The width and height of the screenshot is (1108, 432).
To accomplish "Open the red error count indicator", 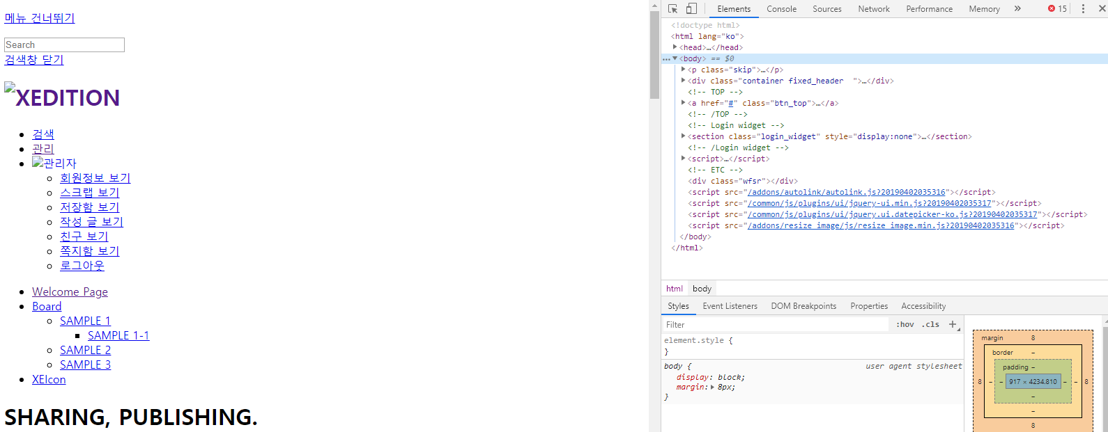I will point(1057,9).
